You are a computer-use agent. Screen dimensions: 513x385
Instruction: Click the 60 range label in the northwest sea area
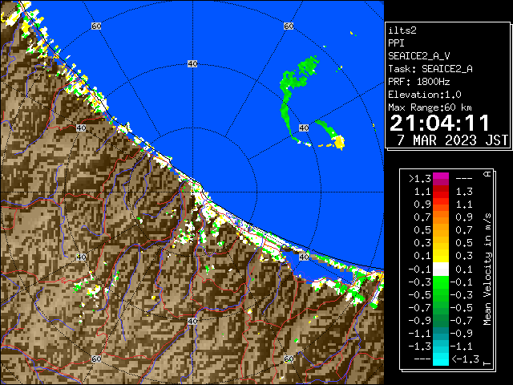pyautogui.click(x=96, y=26)
